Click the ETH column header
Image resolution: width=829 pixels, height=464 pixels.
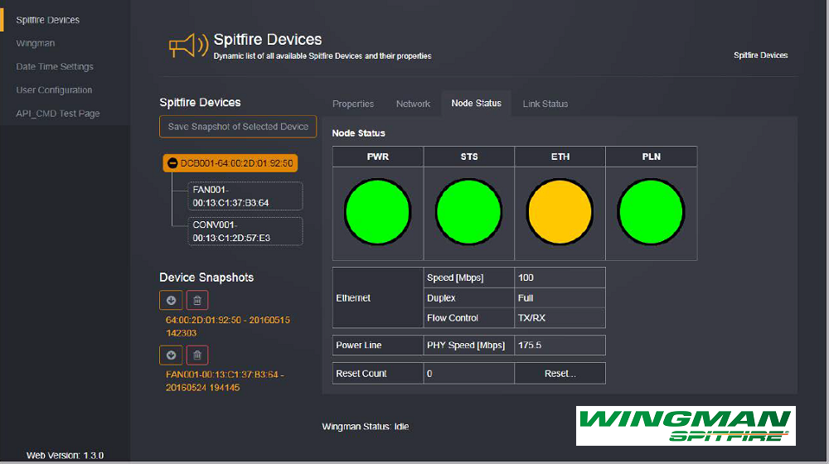pyautogui.click(x=560, y=157)
